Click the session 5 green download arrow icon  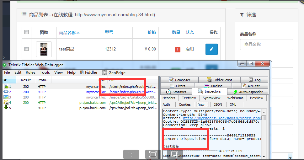[6, 108]
